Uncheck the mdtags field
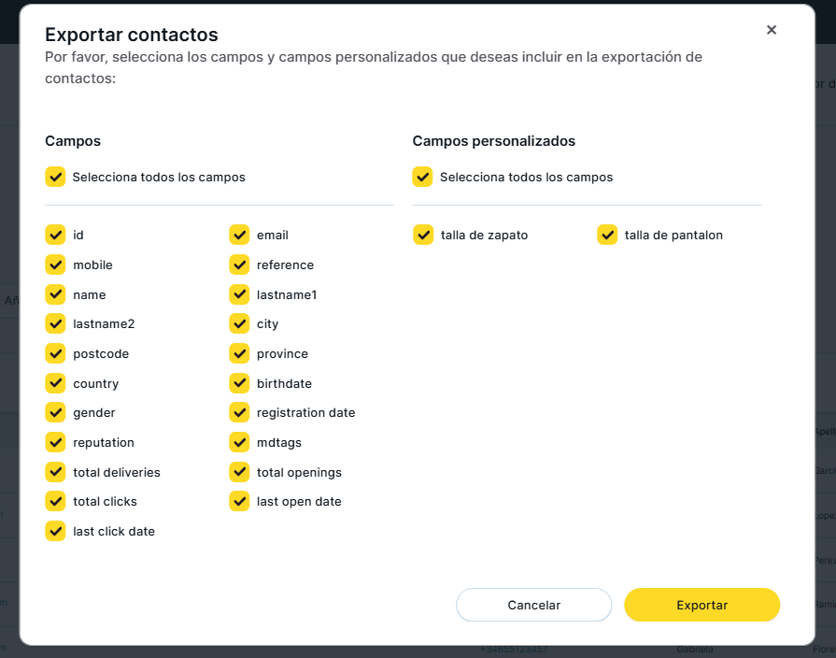The width and height of the screenshot is (836, 658). point(239,442)
